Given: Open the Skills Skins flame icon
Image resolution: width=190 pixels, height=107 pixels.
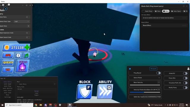Looking at the screenshot, I should (x=22, y=66).
